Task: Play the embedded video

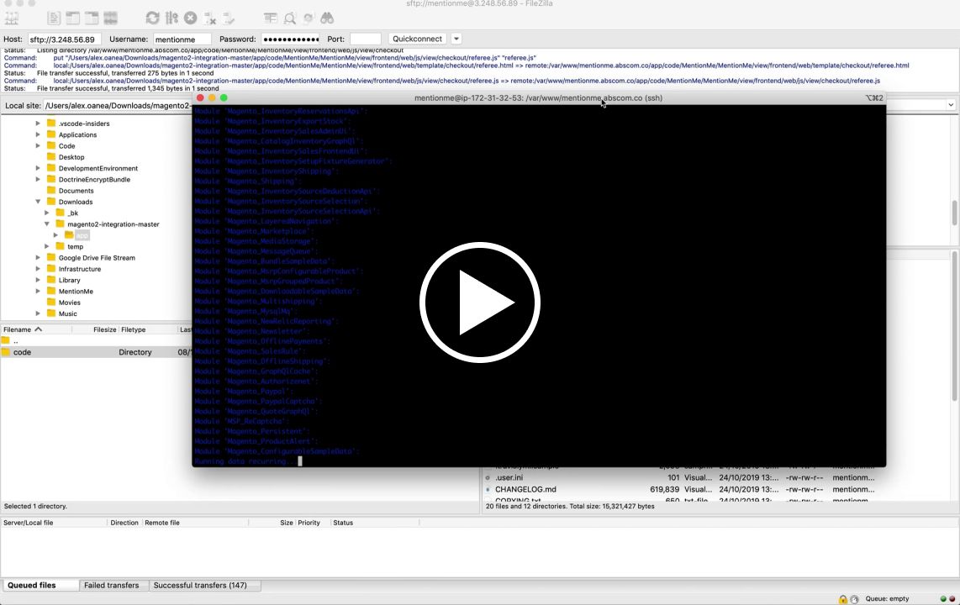Action: pos(480,302)
